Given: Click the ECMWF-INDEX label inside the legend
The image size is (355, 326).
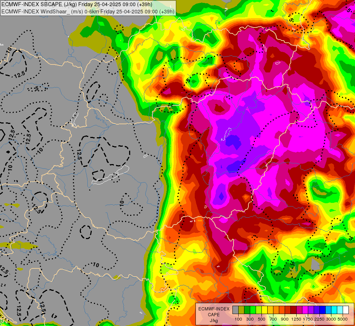Looking at the screenshot, I should 214,309.
